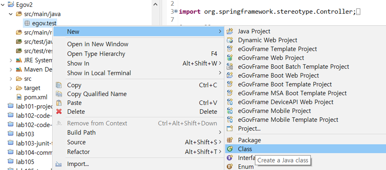Click the eGovFrame Boot Batch Template Project icon
Viewport: 386px width, 170px height.
coord(230,67)
